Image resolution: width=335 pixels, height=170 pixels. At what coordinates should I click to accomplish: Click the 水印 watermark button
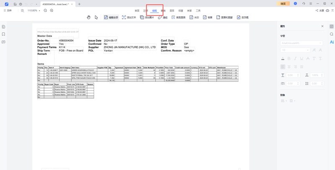[x=194, y=18]
